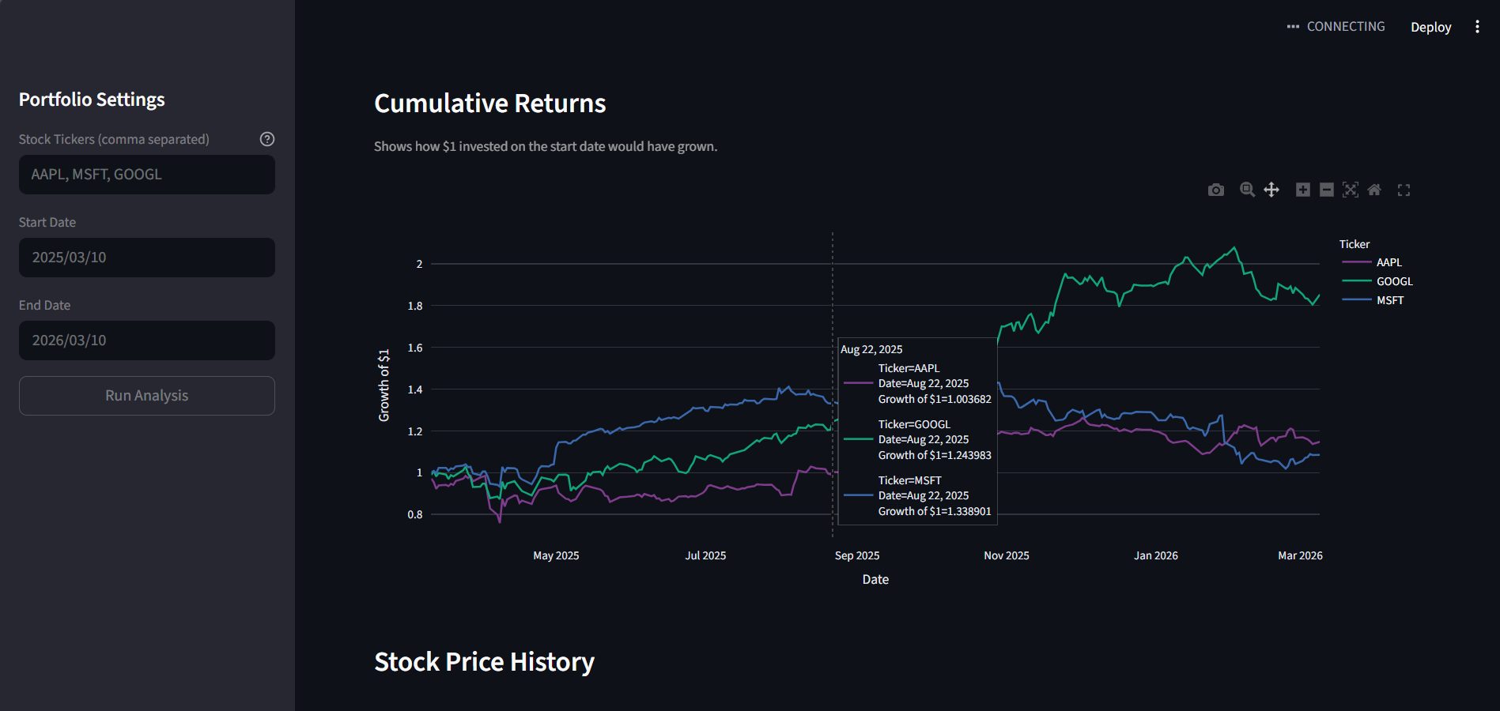
Task: Click the 'Cumulative Returns' heading
Action: tap(490, 103)
